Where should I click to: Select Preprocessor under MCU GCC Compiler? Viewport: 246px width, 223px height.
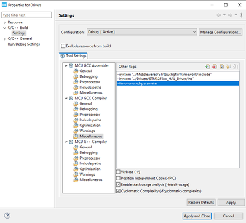pos(90,115)
